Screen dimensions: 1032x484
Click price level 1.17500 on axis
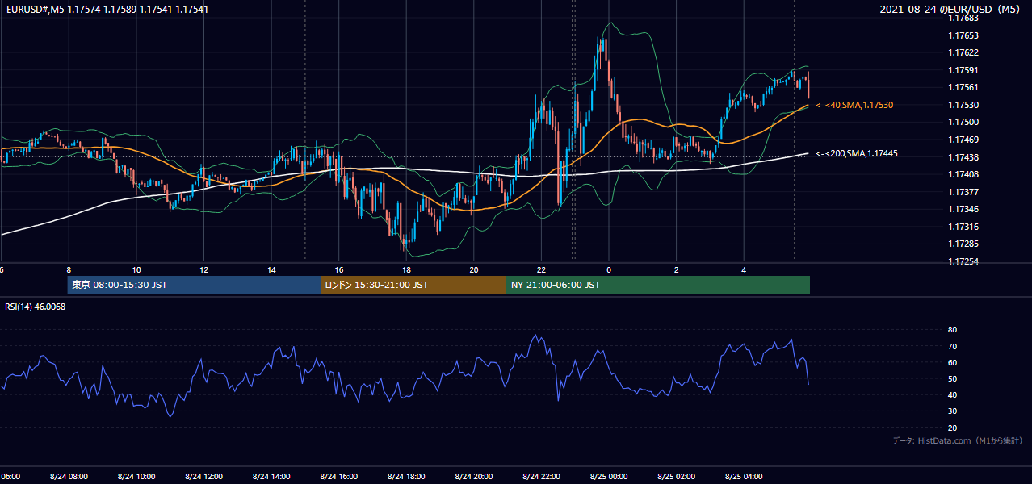click(x=964, y=122)
